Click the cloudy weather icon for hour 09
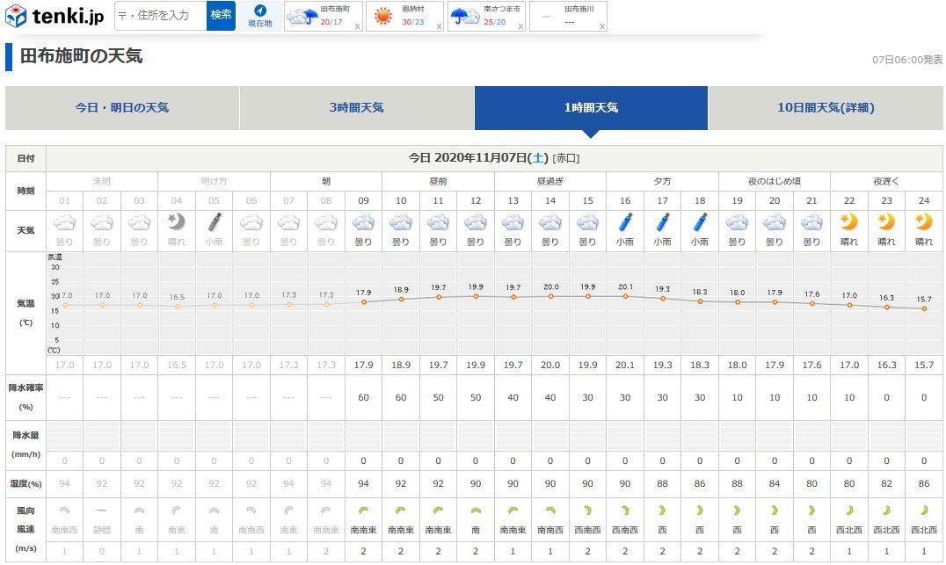Screen dimensions: 946x565 [363, 223]
